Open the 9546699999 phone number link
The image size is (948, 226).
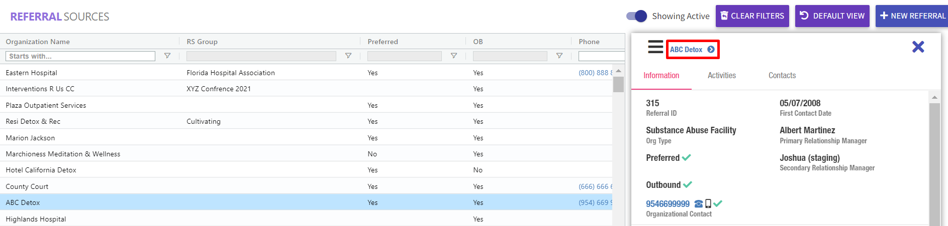(x=668, y=204)
